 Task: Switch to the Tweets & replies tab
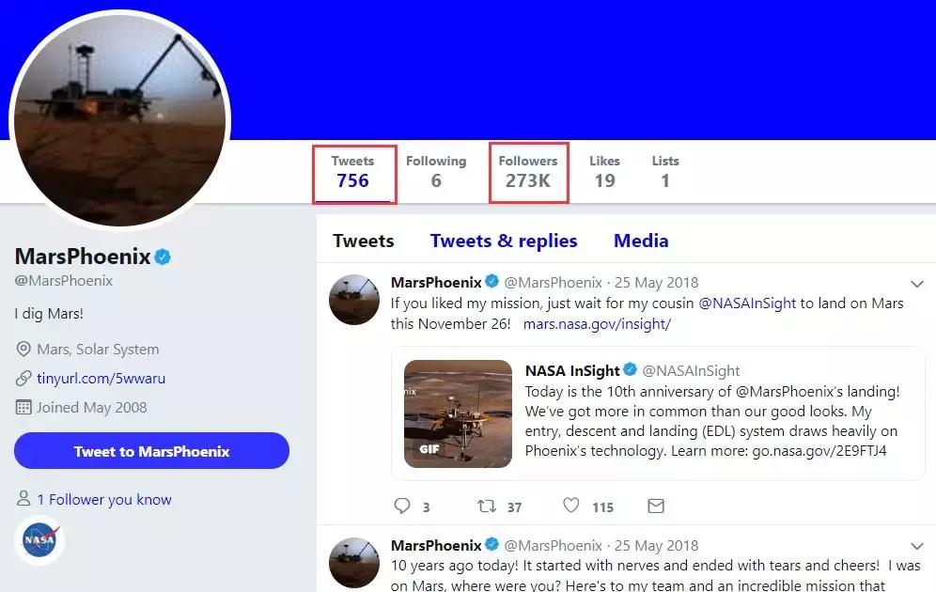click(x=503, y=241)
